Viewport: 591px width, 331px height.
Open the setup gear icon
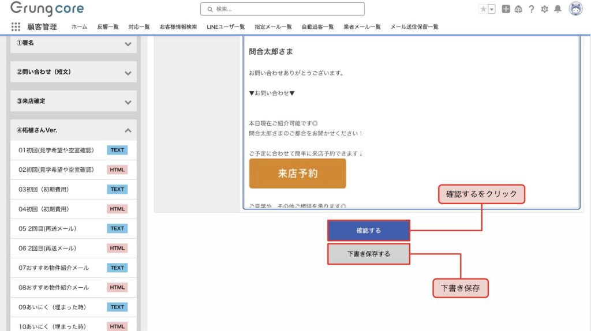544,9
